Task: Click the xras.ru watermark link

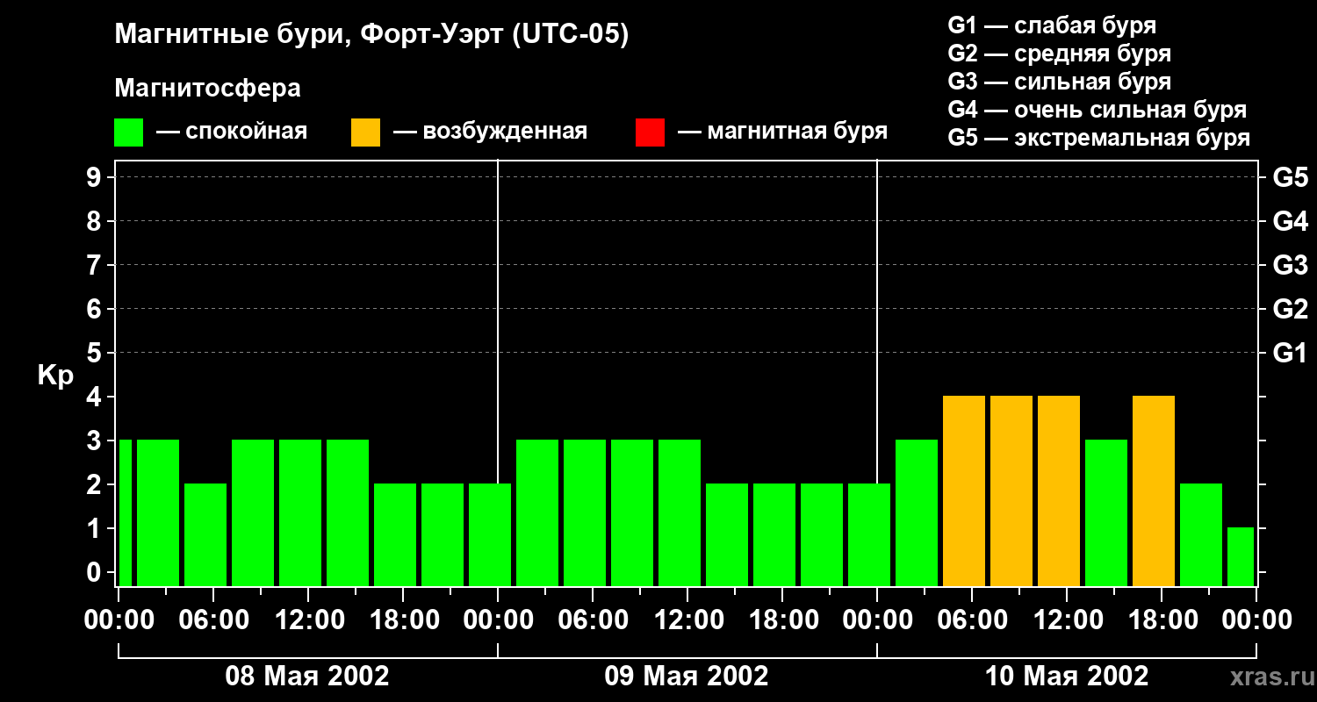Action: point(1268,677)
